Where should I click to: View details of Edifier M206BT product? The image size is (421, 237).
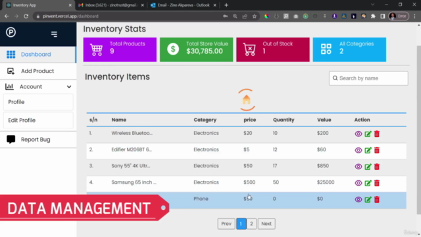click(x=358, y=150)
